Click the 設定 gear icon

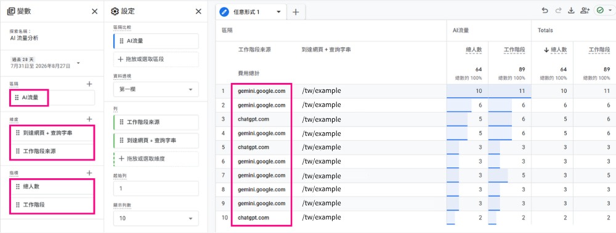click(115, 12)
